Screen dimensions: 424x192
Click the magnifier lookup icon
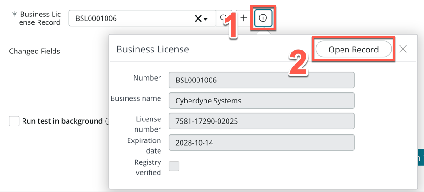223,18
